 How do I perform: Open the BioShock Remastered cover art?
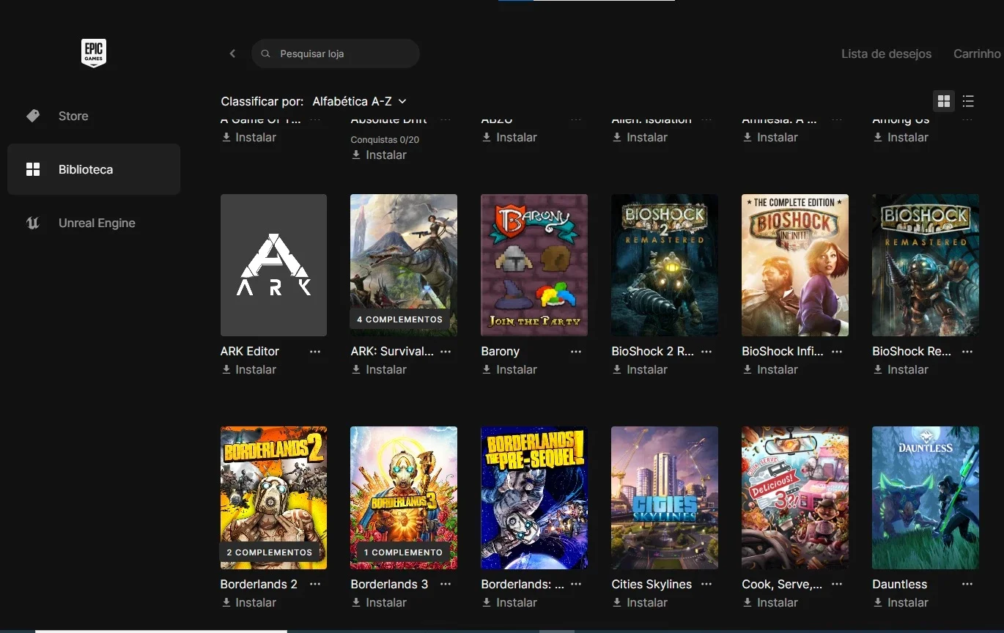pos(926,265)
